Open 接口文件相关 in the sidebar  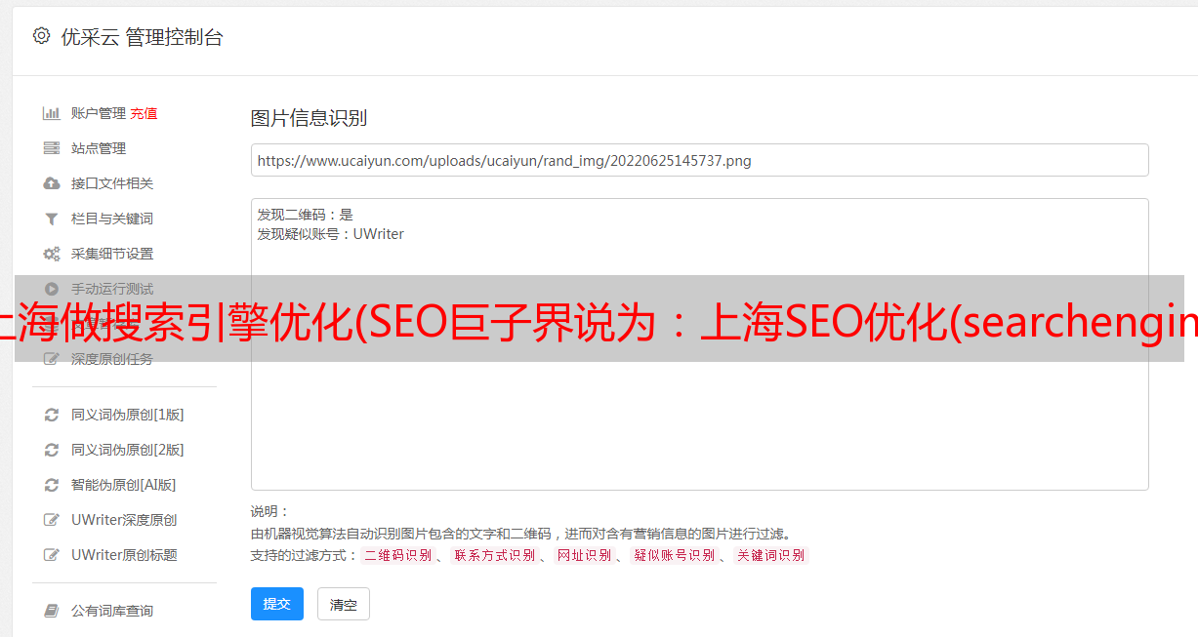[112, 183]
